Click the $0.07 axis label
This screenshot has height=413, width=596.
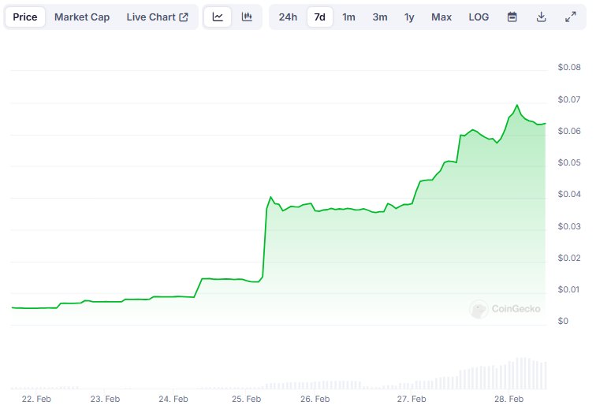pyautogui.click(x=569, y=99)
